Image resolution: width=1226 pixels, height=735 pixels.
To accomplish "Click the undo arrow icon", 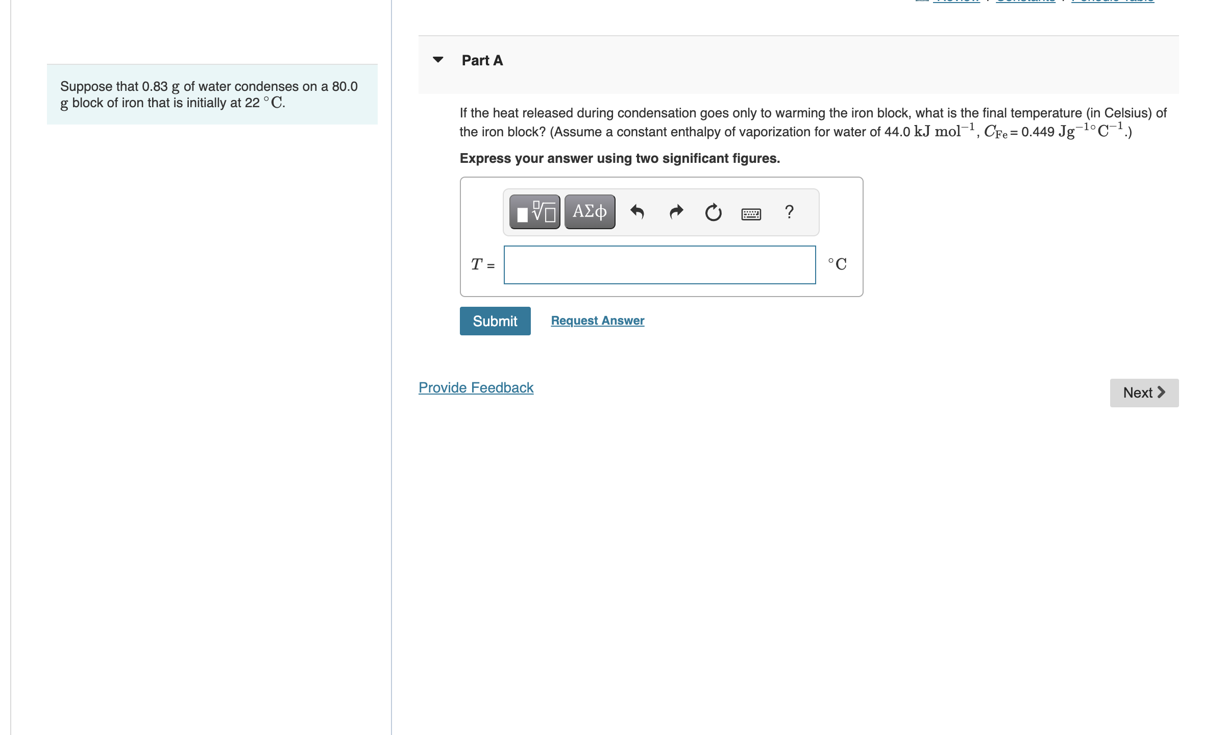I will (x=636, y=213).
